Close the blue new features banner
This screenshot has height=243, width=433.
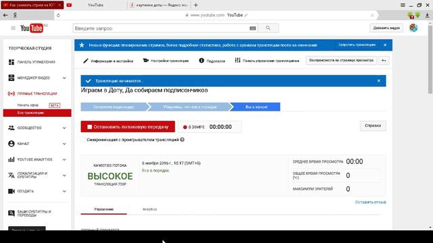385,45
